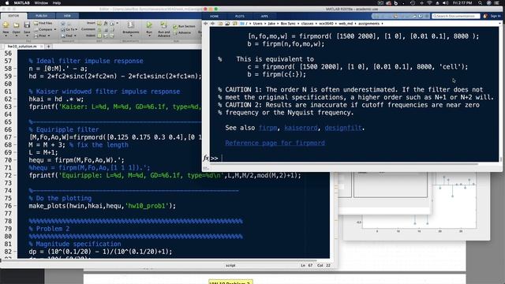Click the horizontal scrollbar of the Command Window
The image size is (505, 284).
pyautogui.click(x=343, y=164)
